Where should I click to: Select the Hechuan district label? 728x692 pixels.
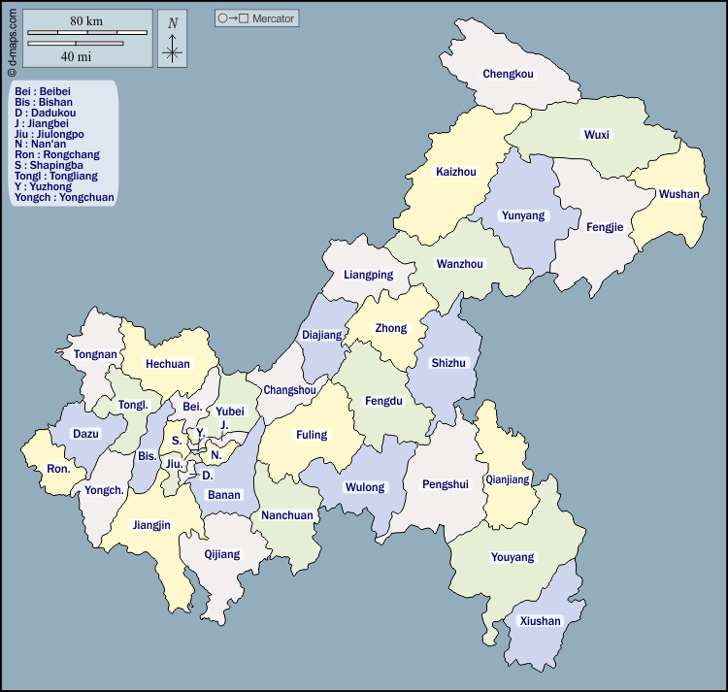[x=167, y=364]
